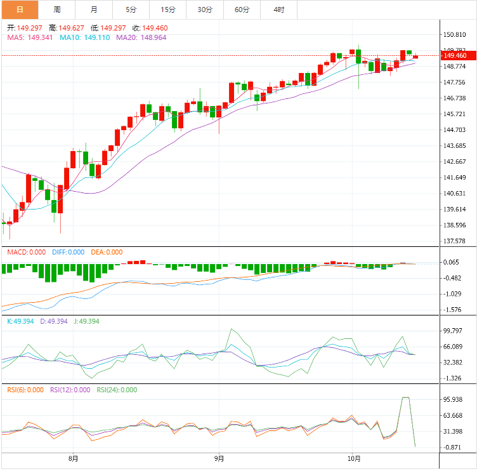Click the K value label in KDJ panel
The image size is (477, 471).
coord(18,321)
